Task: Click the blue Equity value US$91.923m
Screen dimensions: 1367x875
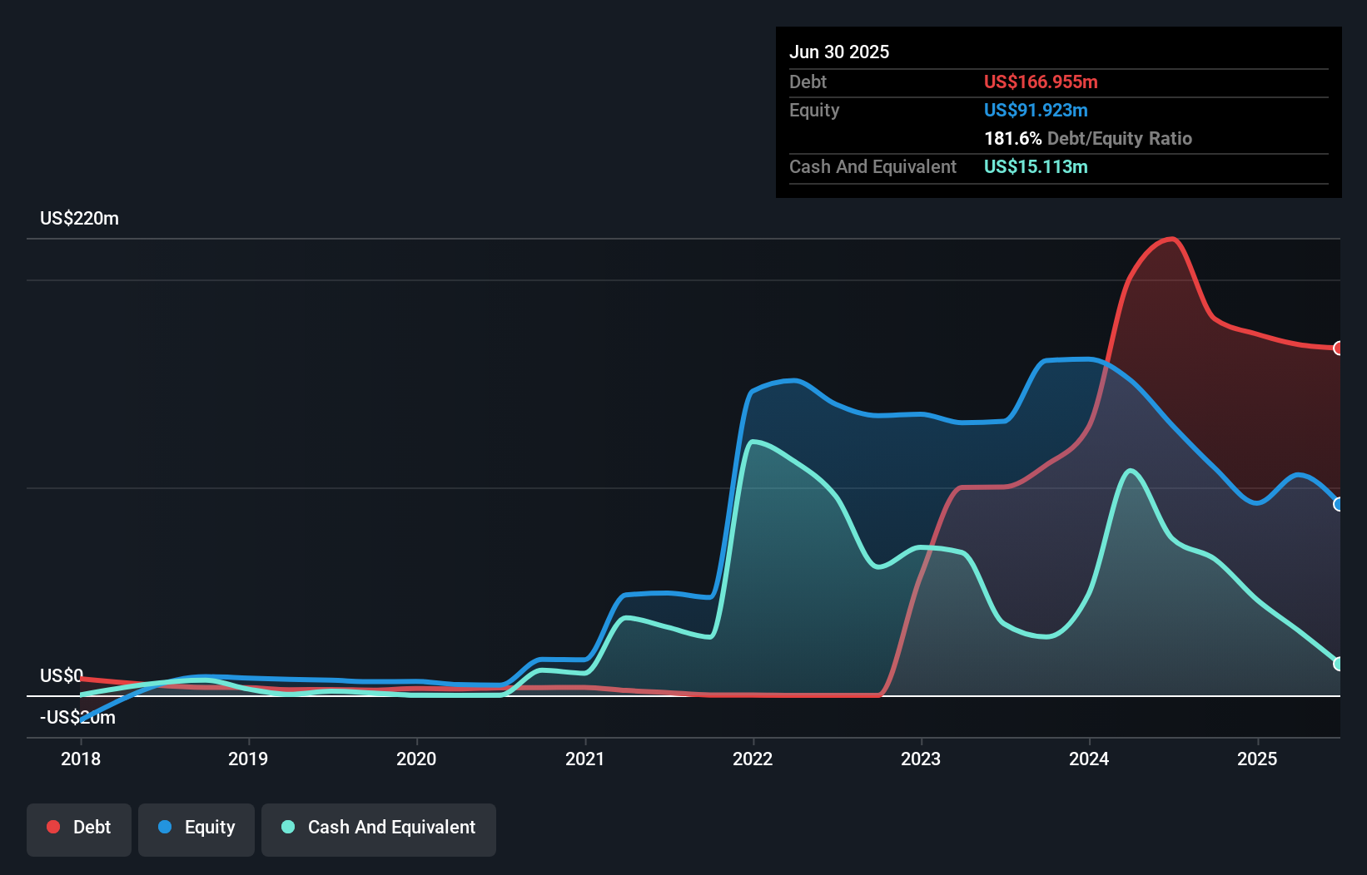Action: pyautogui.click(x=1036, y=110)
